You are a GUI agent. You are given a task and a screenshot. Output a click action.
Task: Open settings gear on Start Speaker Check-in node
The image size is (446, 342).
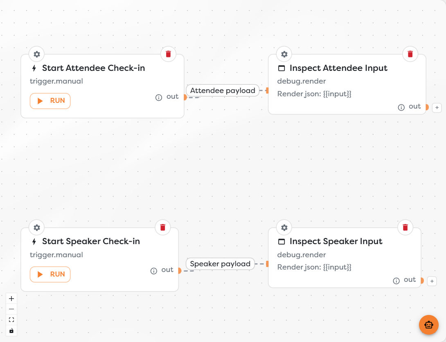coord(37,228)
